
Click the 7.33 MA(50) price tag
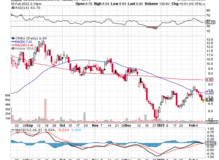coord(209,93)
